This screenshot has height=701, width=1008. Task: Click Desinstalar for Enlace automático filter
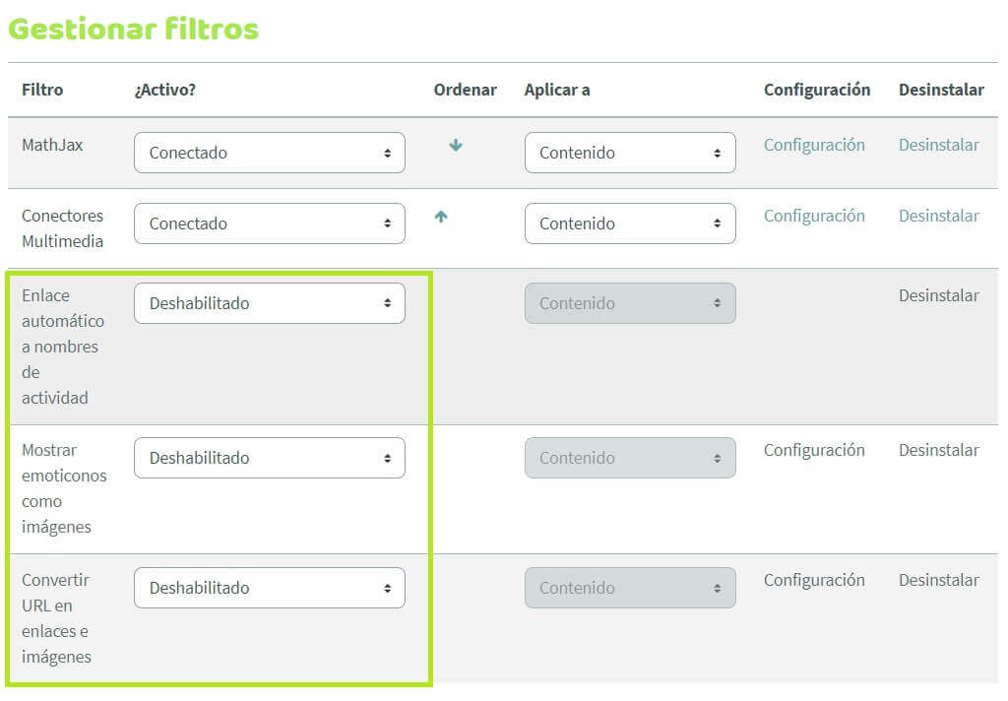(x=938, y=295)
